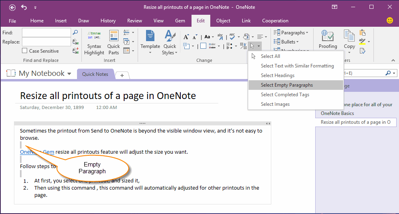This screenshot has height=214, width=399.
Task: Open Quick Parts in Insert group
Action: pos(113,43)
